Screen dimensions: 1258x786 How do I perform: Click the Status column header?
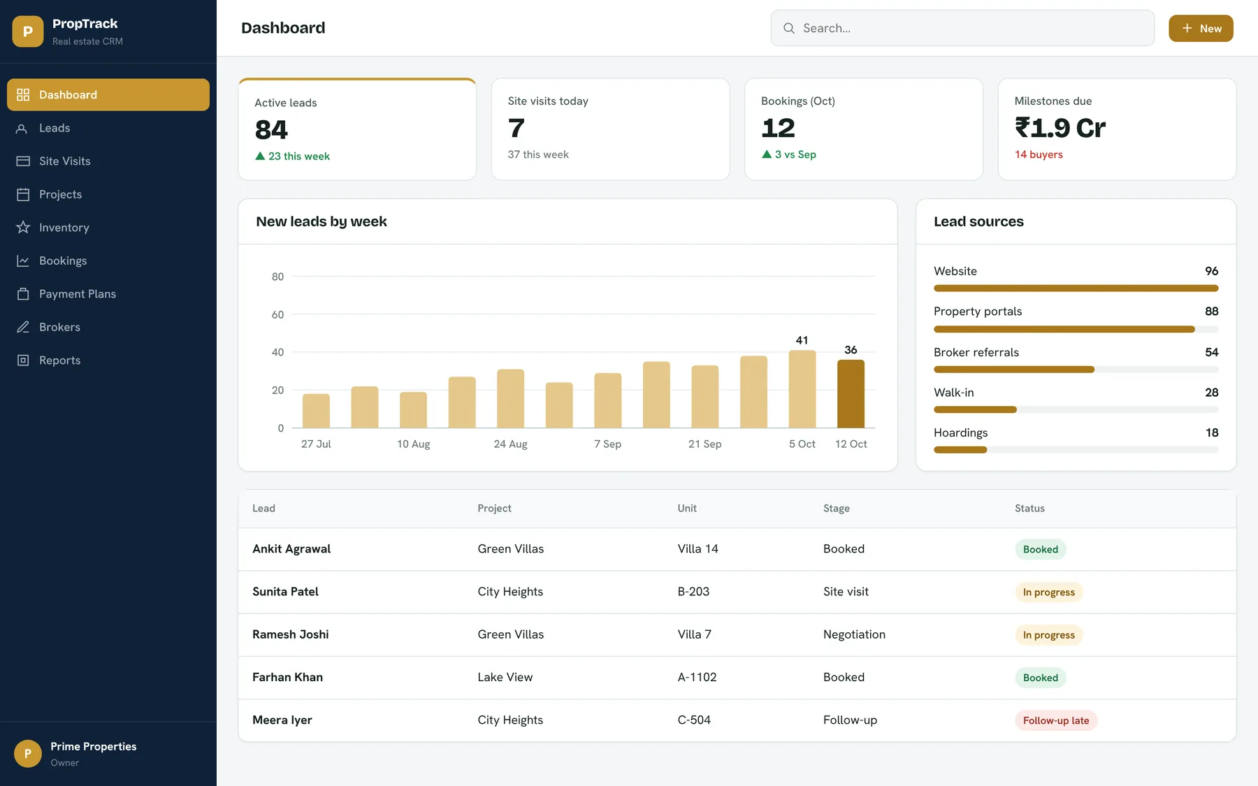tap(1029, 508)
